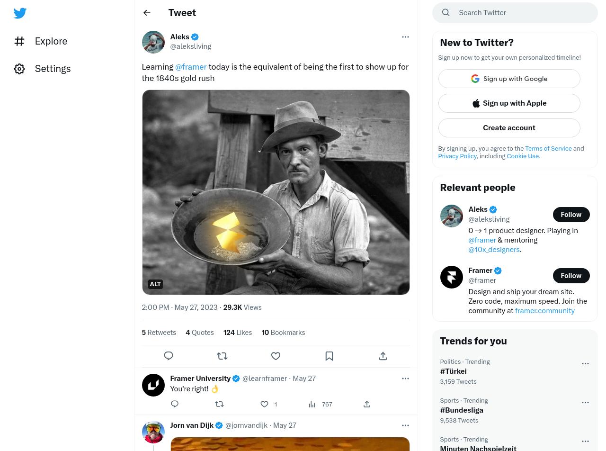606x451 pixels.
Task: Reply to Aleks's tweet
Action: coord(169,356)
